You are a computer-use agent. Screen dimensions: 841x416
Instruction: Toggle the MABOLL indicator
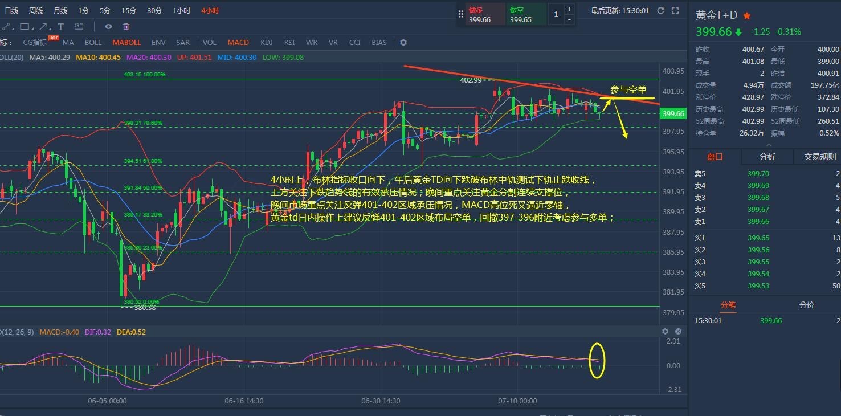[x=126, y=43]
